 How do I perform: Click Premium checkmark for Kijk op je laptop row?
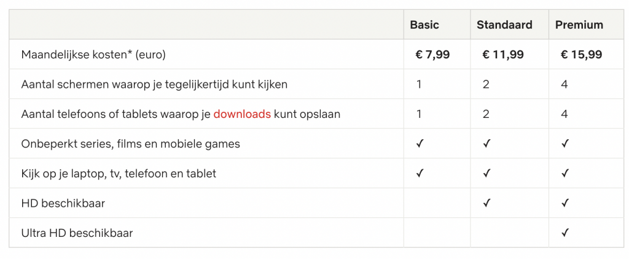[x=565, y=173]
